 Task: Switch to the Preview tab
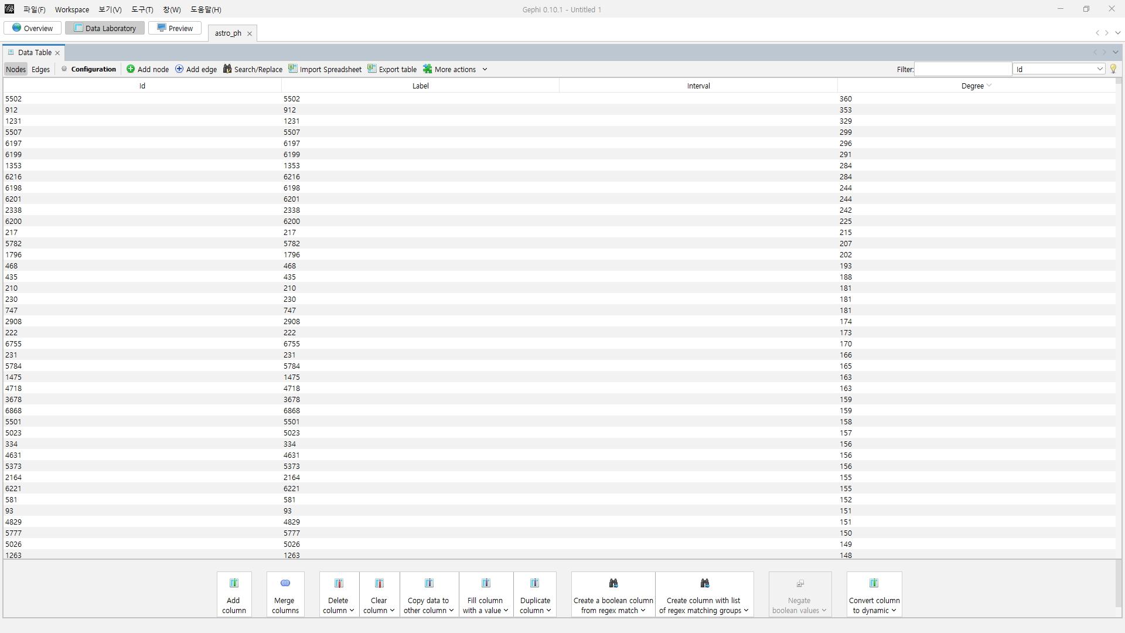point(175,28)
